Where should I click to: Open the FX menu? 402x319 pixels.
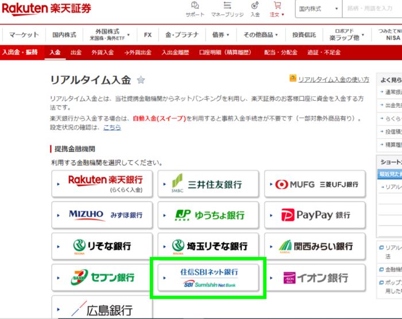(x=148, y=34)
